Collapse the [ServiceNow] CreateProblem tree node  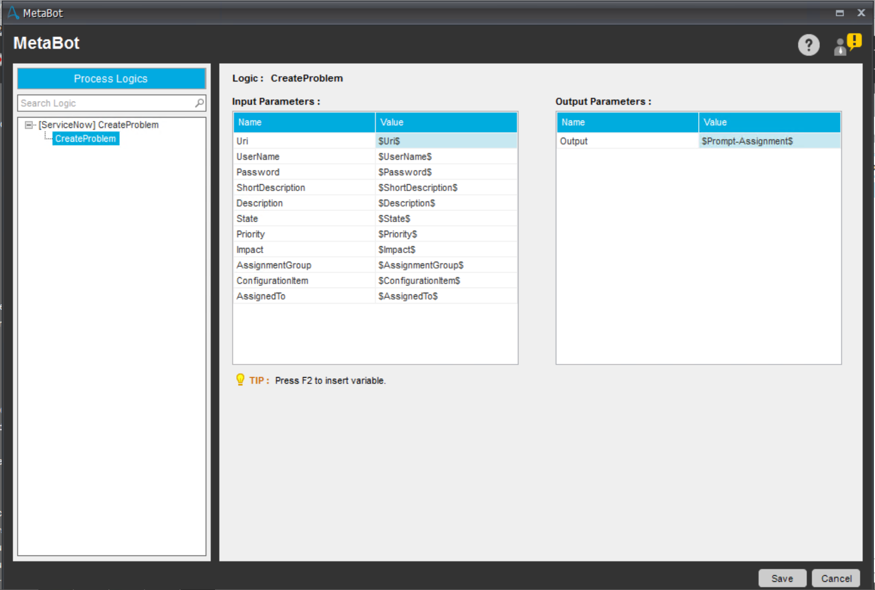tap(29, 125)
